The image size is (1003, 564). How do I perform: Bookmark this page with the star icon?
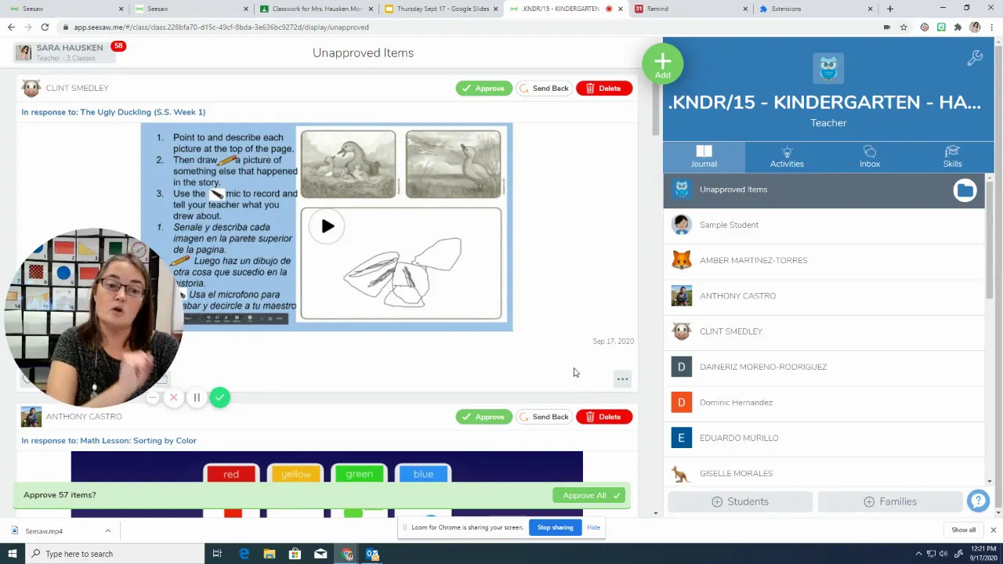(903, 27)
